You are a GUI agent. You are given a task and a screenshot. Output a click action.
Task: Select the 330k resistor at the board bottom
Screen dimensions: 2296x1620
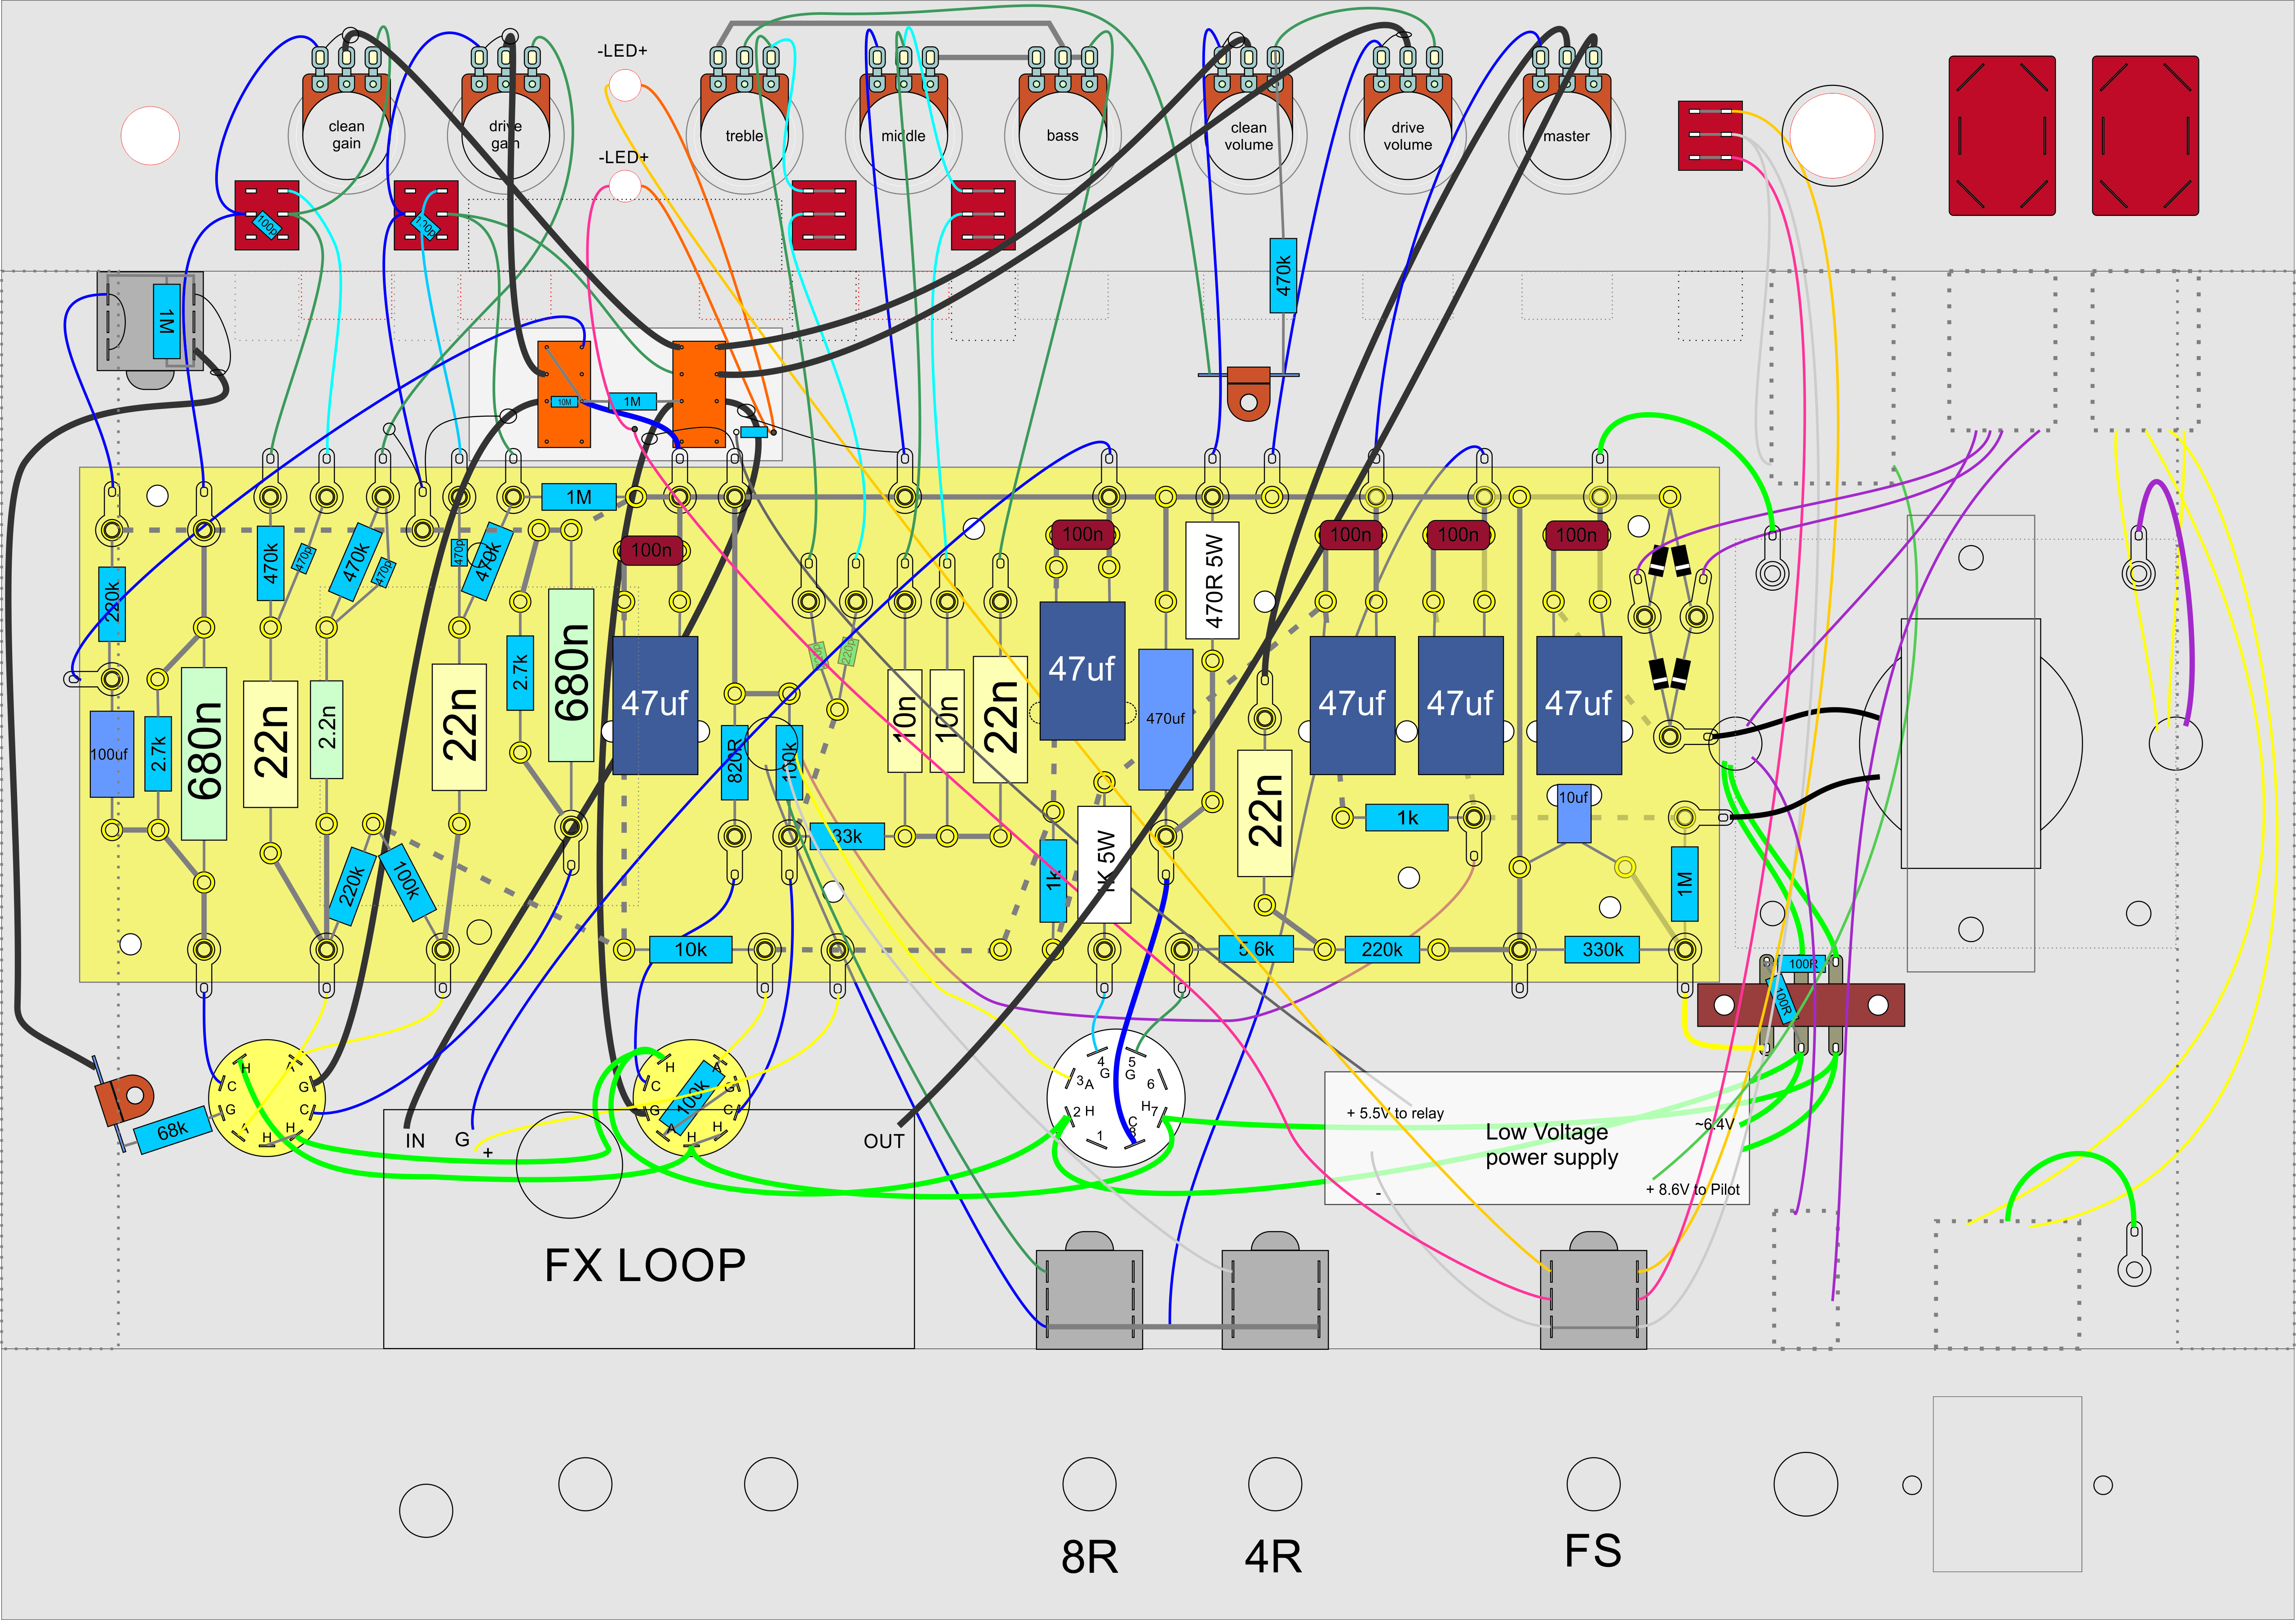pyautogui.click(x=1602, y=950)
